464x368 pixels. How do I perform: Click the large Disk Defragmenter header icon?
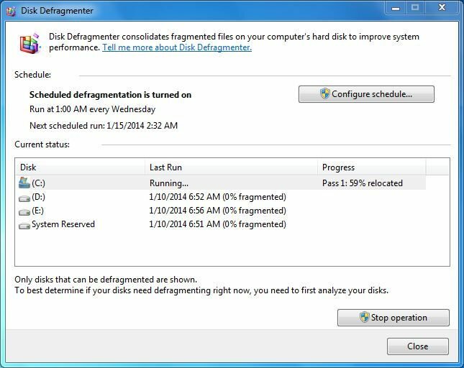pos(29,43)
